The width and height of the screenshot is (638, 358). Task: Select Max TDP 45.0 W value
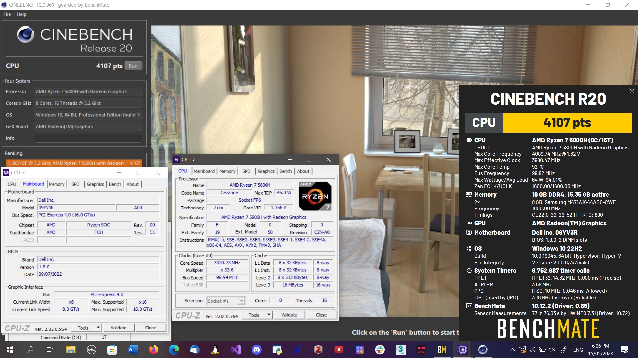(x=284, y=193)
